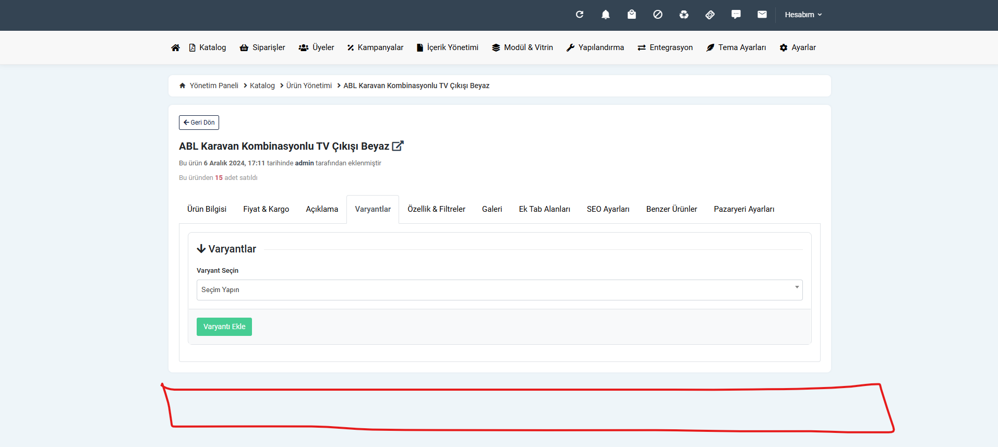Open the Kampanyalar menu

[375, 47]
